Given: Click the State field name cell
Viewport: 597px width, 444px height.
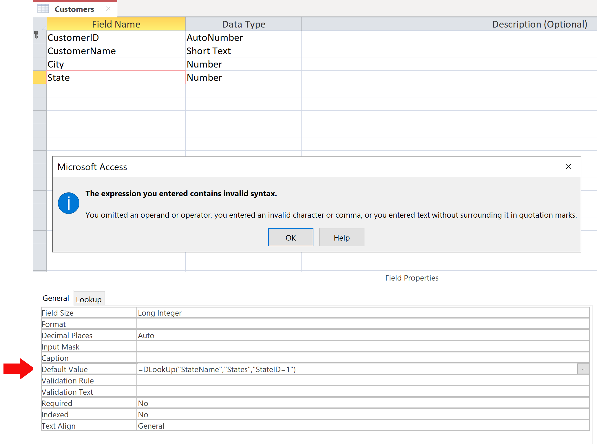Looking at the screenshot, I should 116,77.
